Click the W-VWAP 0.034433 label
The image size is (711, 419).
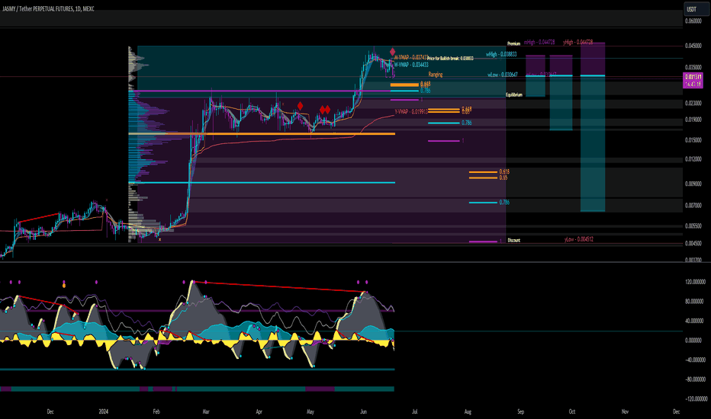[411, 65]
